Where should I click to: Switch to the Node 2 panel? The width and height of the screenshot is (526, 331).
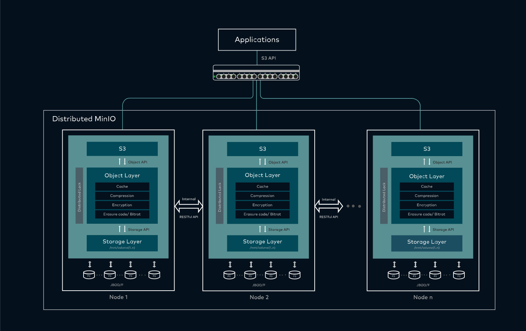pyautogui.click(x=259, y=297)
